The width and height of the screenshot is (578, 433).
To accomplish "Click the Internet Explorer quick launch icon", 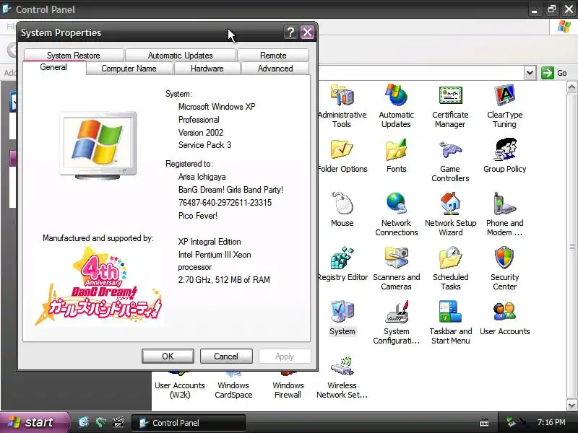I will [x=84, y=422].
